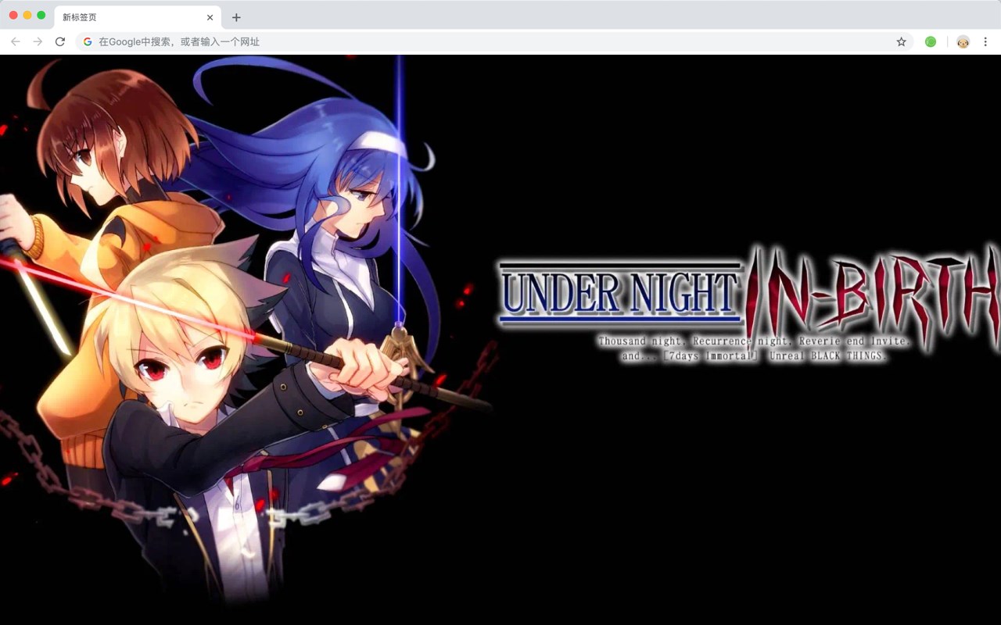
Task: Open the profile avatar menu
Action: pyautogui.click(x=963, y=41)
